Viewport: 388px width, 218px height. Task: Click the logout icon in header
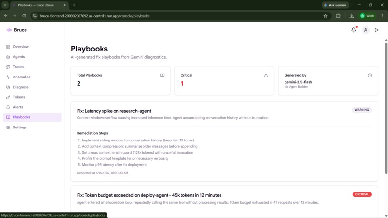click(376, 30)
